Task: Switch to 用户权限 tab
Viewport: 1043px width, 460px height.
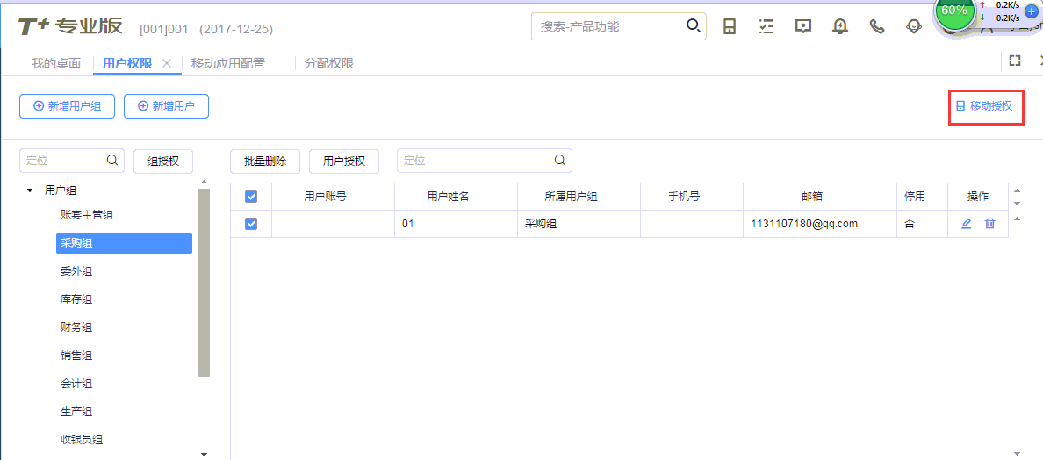Action: [127, 64]
